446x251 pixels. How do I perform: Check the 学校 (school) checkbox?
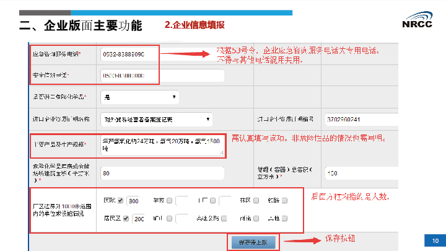point(170,201)
